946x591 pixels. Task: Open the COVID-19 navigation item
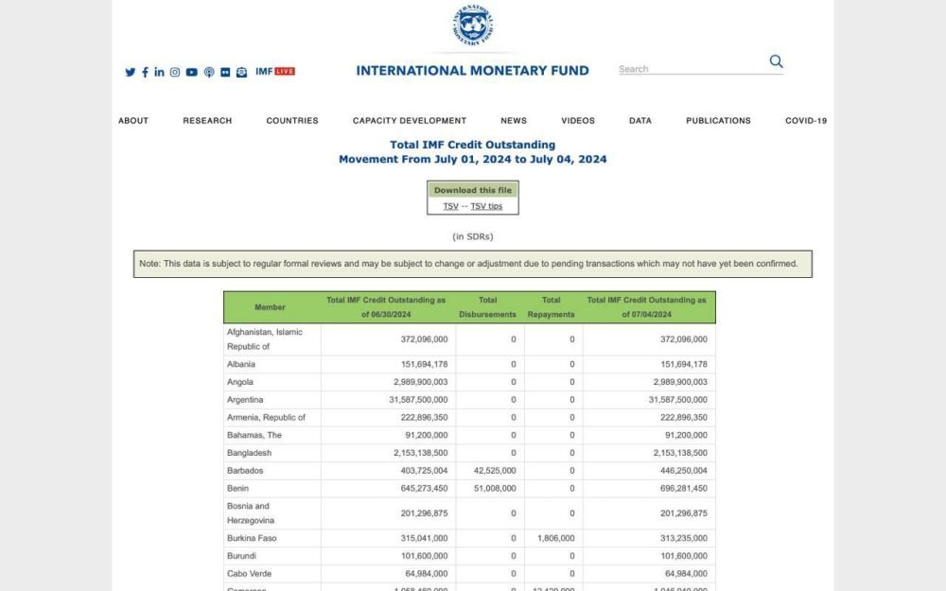[806, 121]
